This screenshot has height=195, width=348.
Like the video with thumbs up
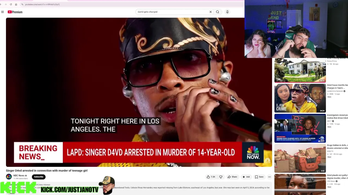coord(211,177)
